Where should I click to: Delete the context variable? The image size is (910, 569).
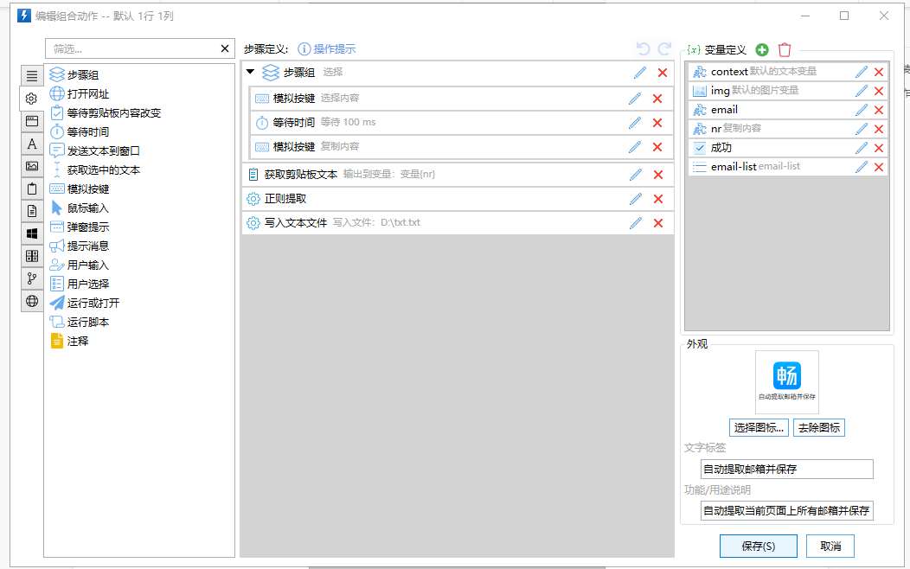(879, 72)
